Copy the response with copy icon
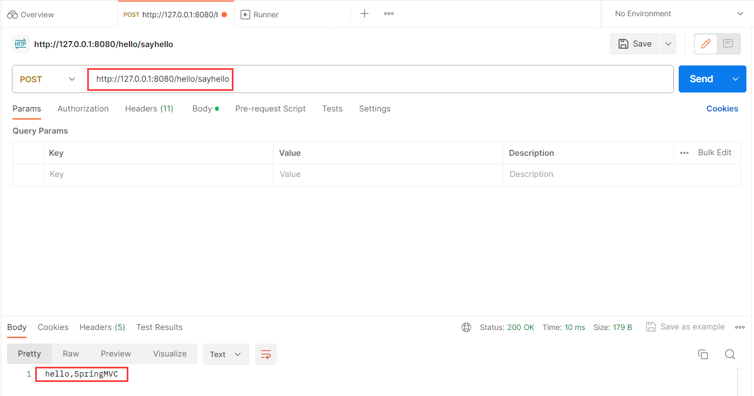The image size is (754, 396). (703, 354)
